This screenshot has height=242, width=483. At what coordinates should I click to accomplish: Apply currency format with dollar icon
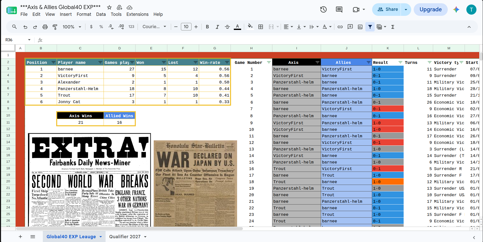point(91,27)
